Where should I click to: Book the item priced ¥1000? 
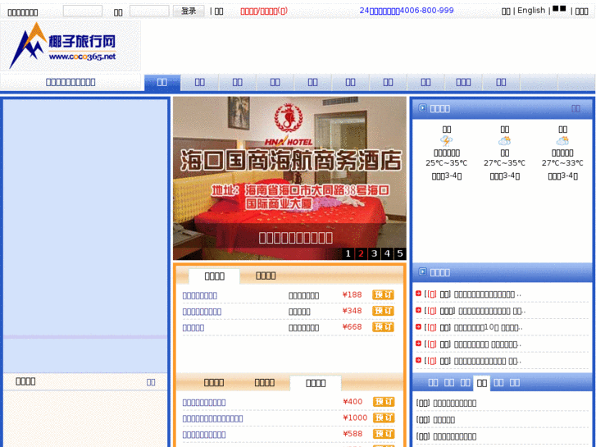383,417
